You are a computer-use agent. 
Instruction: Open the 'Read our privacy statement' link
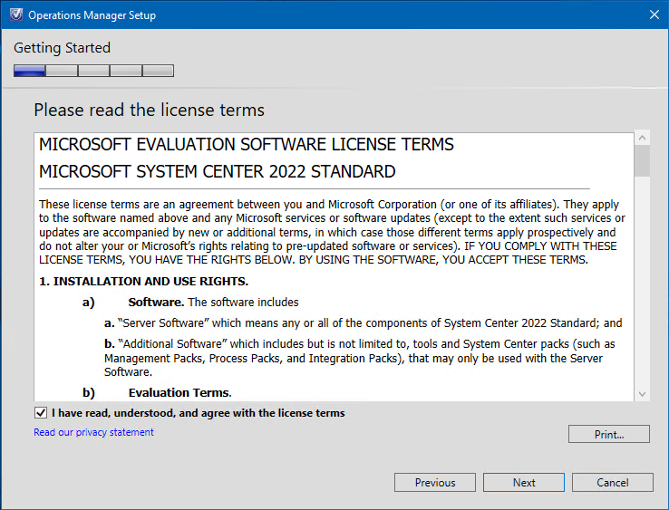[x=93, y=433]
